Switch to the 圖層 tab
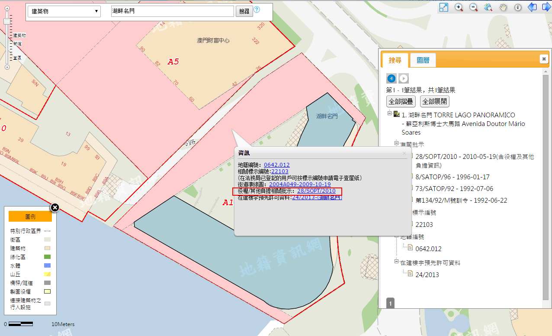This screenshot has height=336, width=552. pos(423,60)
